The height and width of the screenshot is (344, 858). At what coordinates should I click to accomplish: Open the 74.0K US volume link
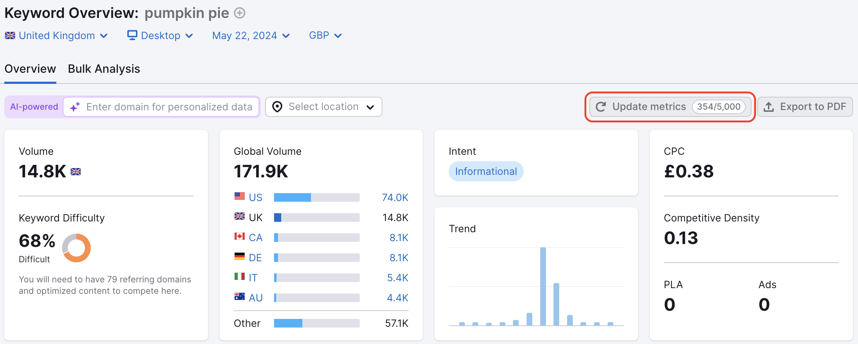click(395, 197)
